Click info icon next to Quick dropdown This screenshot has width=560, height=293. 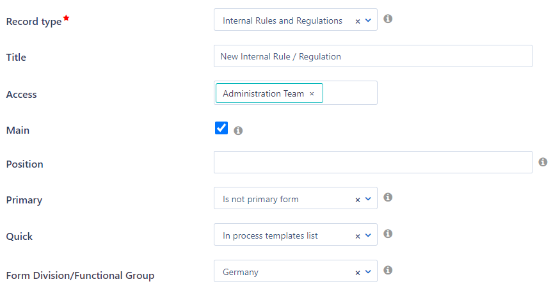tap(388, 234)
